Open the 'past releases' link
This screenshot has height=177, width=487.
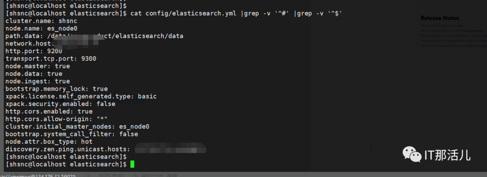pyautogui.click(x=474, y=31)
